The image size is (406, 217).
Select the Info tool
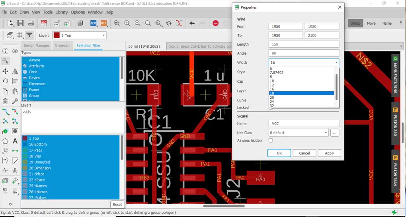coord(5,51)
